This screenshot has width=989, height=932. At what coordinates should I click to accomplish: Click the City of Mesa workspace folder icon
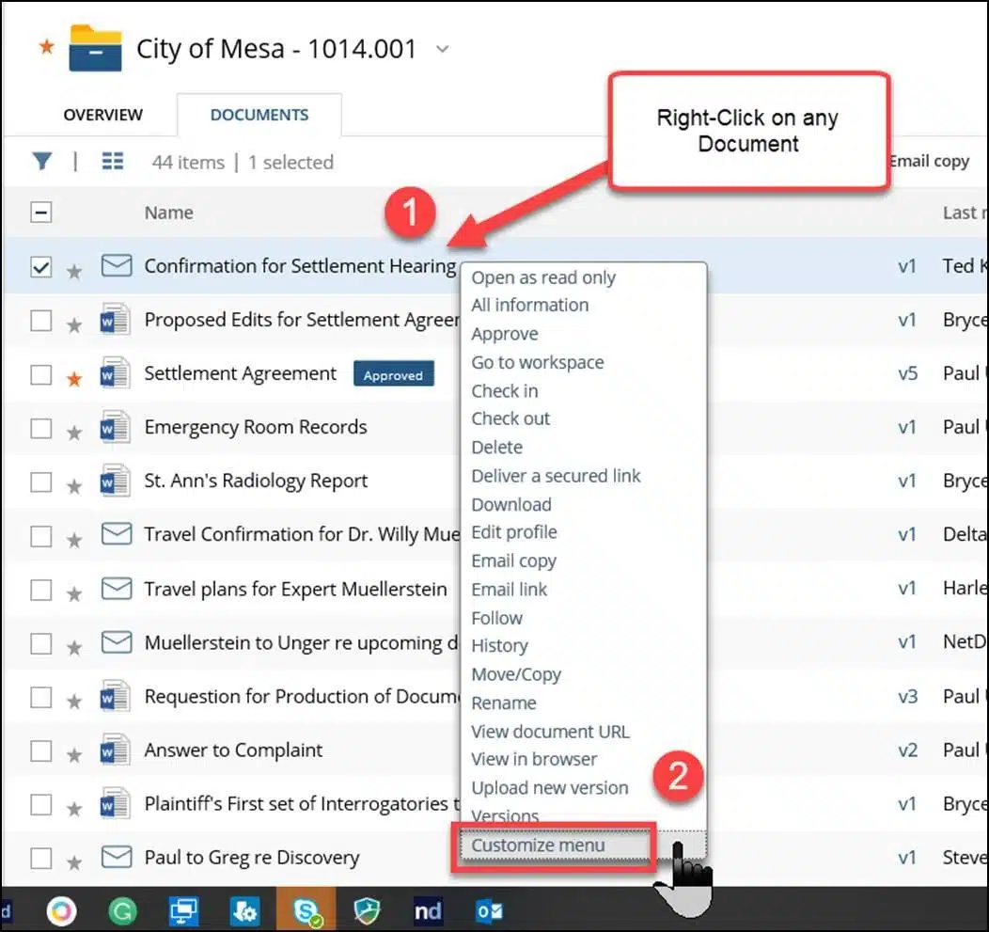(x=95, y=48)
